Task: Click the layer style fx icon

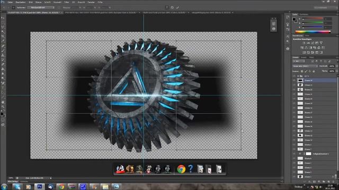Action: (309, 182)
